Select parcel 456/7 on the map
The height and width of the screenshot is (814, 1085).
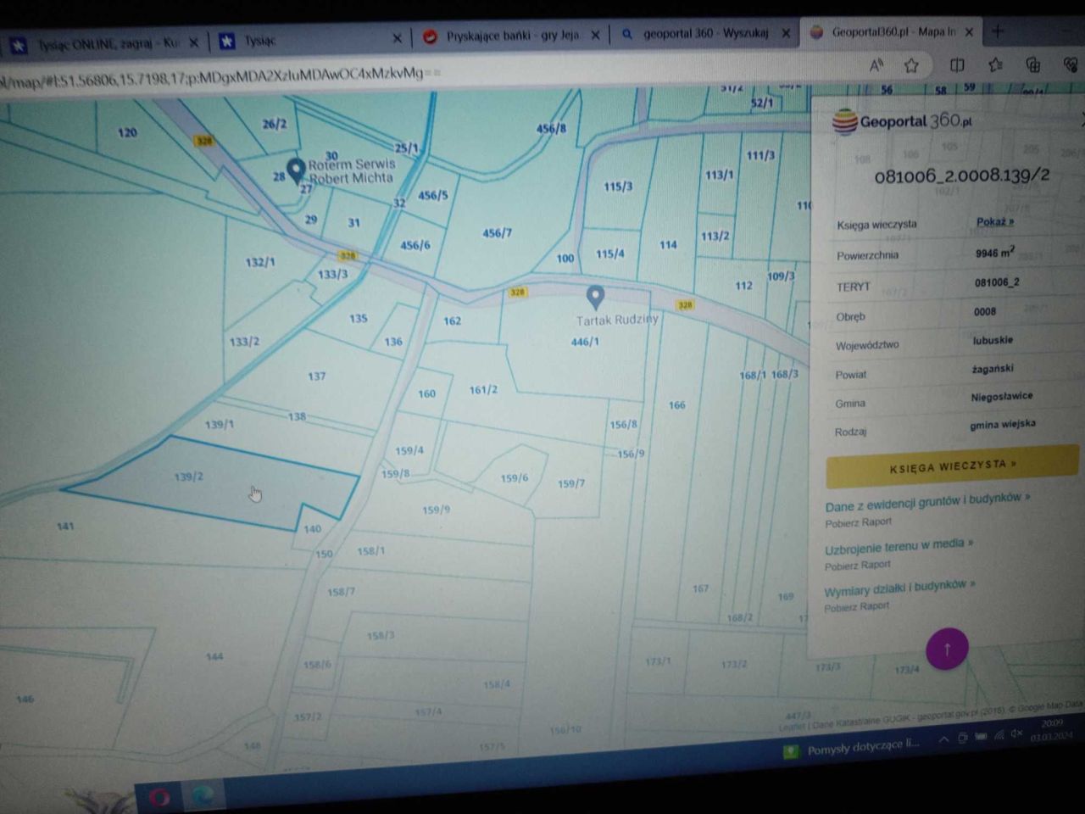pyautogui.click(x=497, y=232)
